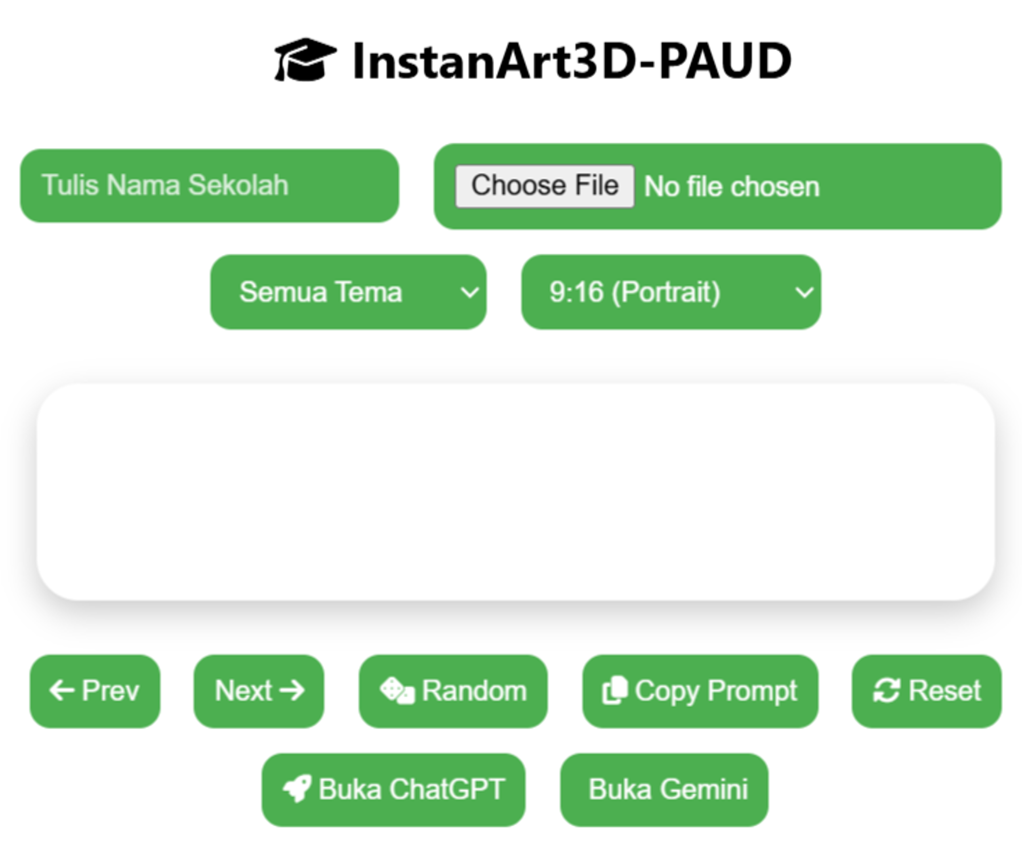The height and width of the screenshot is (855, 1022).
Task: Pick a prompt with the Random label
Action: [474, 691]
